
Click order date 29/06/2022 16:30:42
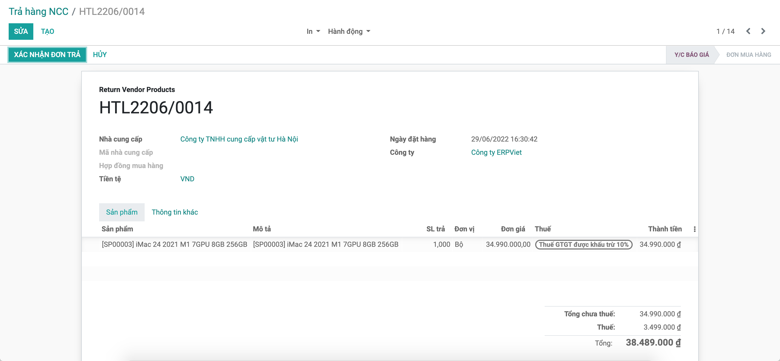pos(504,139)
